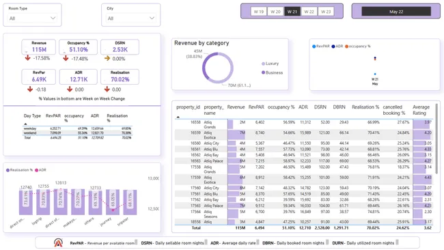Image resolution: width=444 pixels, height=250 pixels.
Task: Click the Business legend marker
Action: [264, 72]
